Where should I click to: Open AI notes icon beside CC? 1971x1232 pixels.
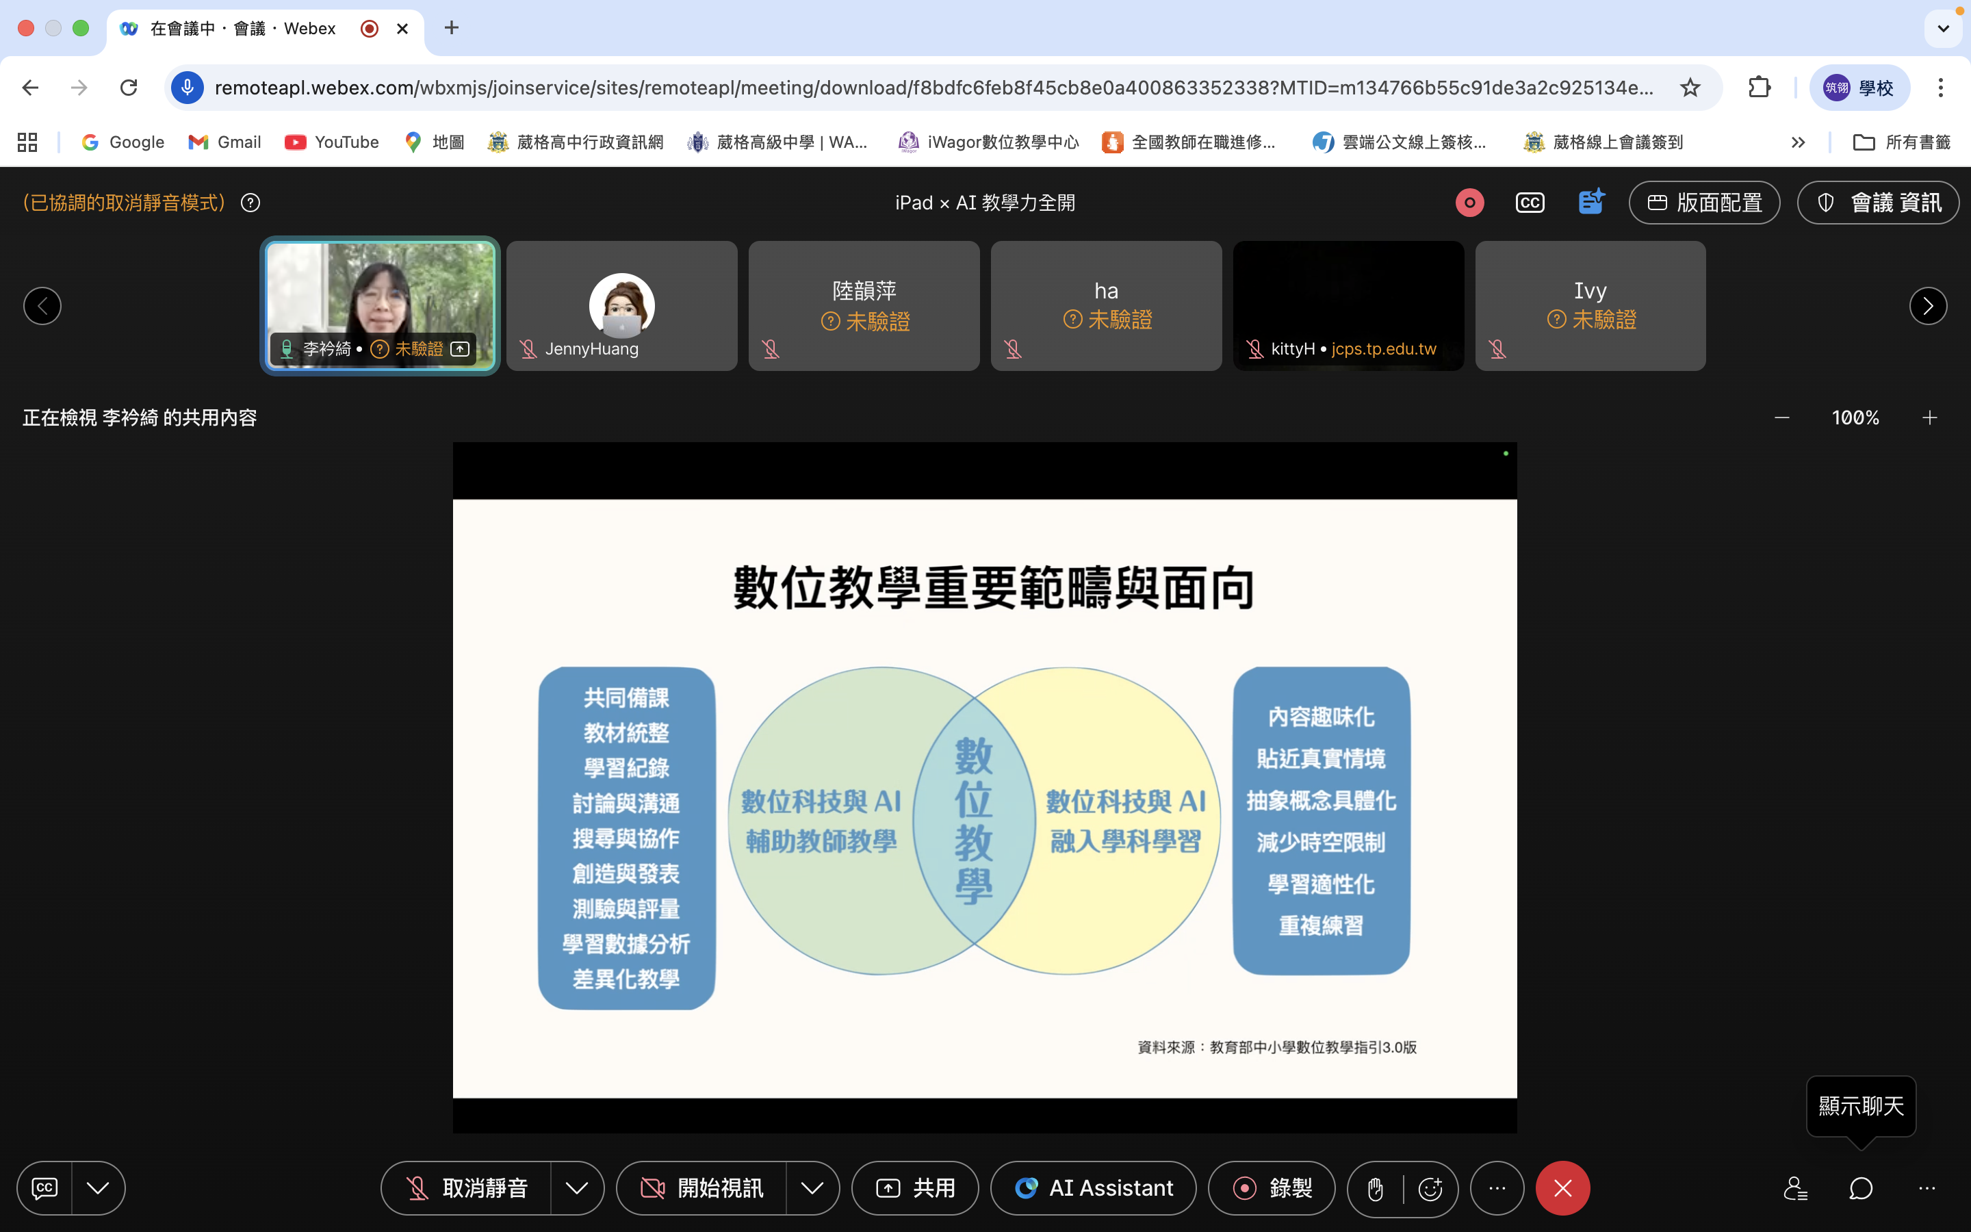(1590, 202)
